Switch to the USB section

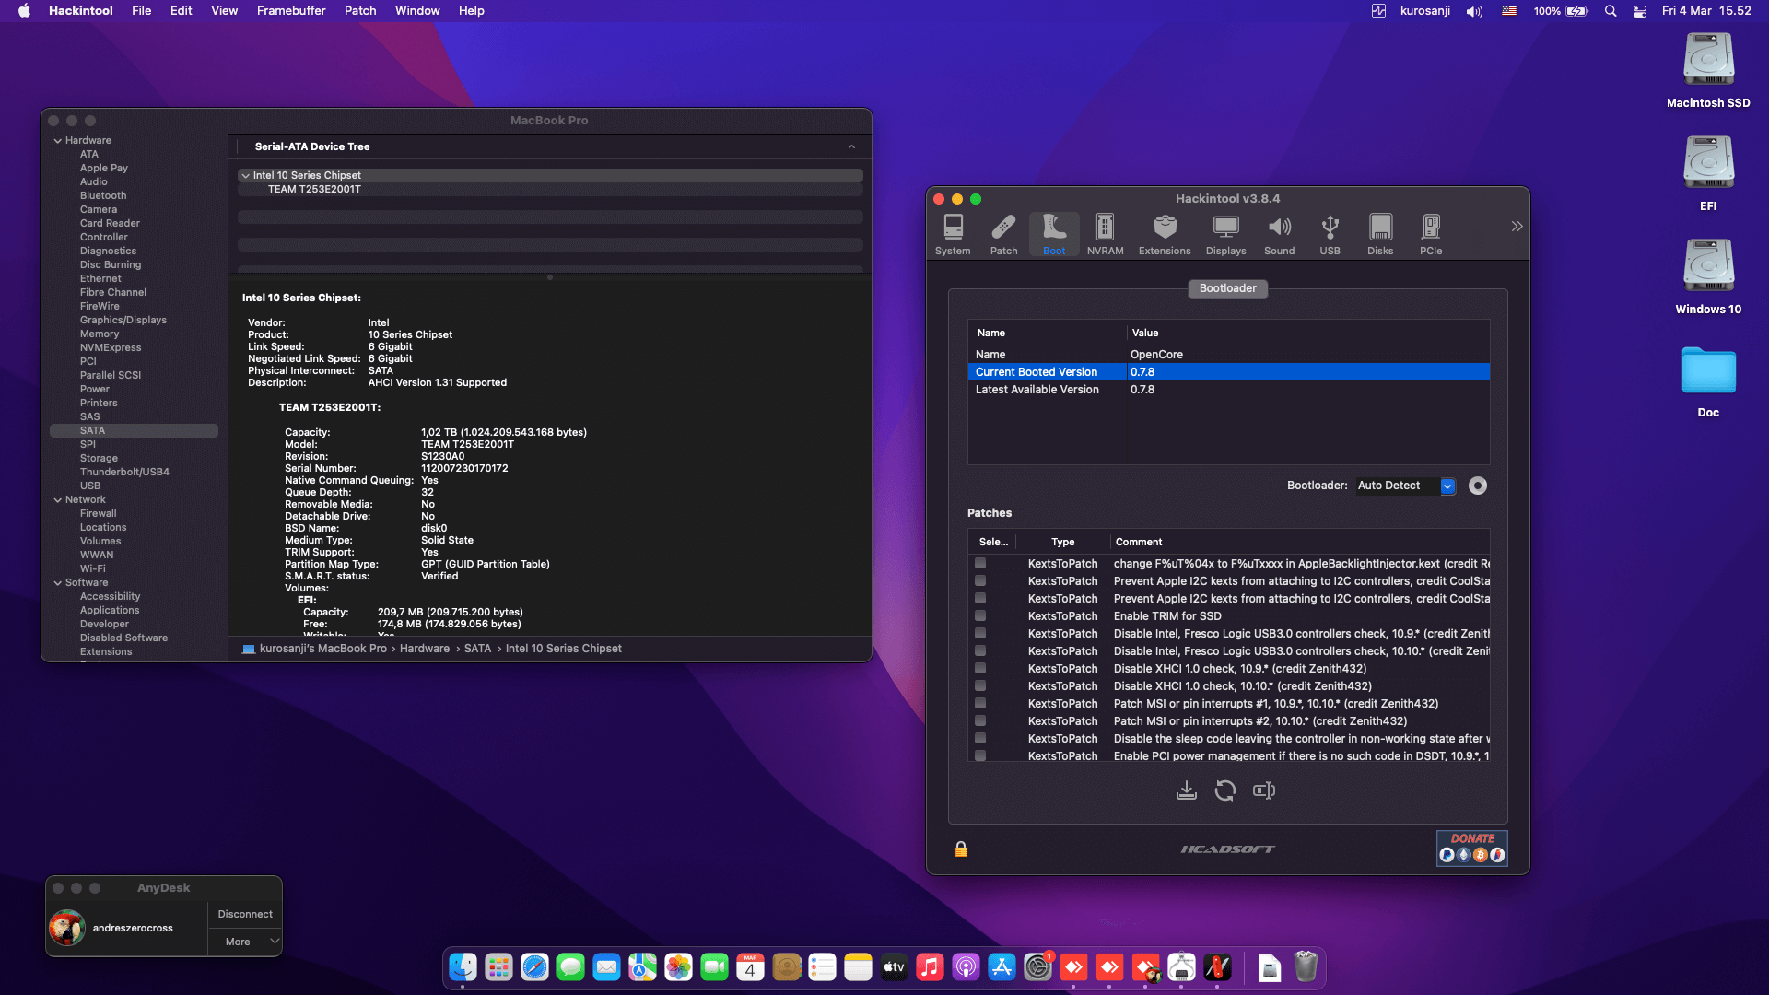pyautogui.click(x=1330, y=233)
